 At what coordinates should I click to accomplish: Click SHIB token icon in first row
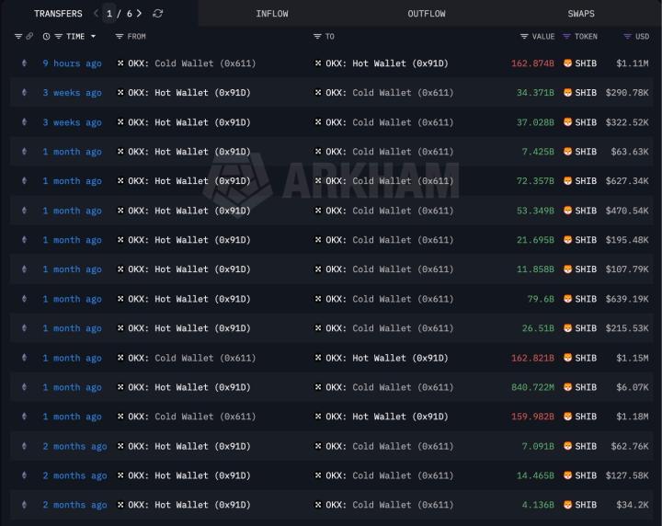click(x=567, y=63)
